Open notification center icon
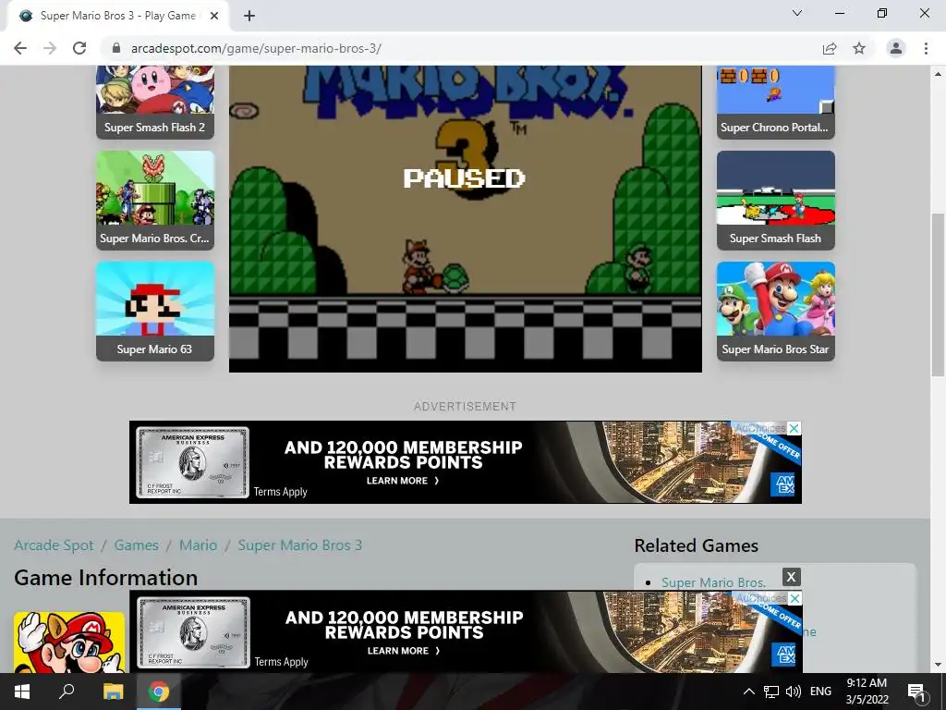946x710 pixels. click(x=916, y=692)
